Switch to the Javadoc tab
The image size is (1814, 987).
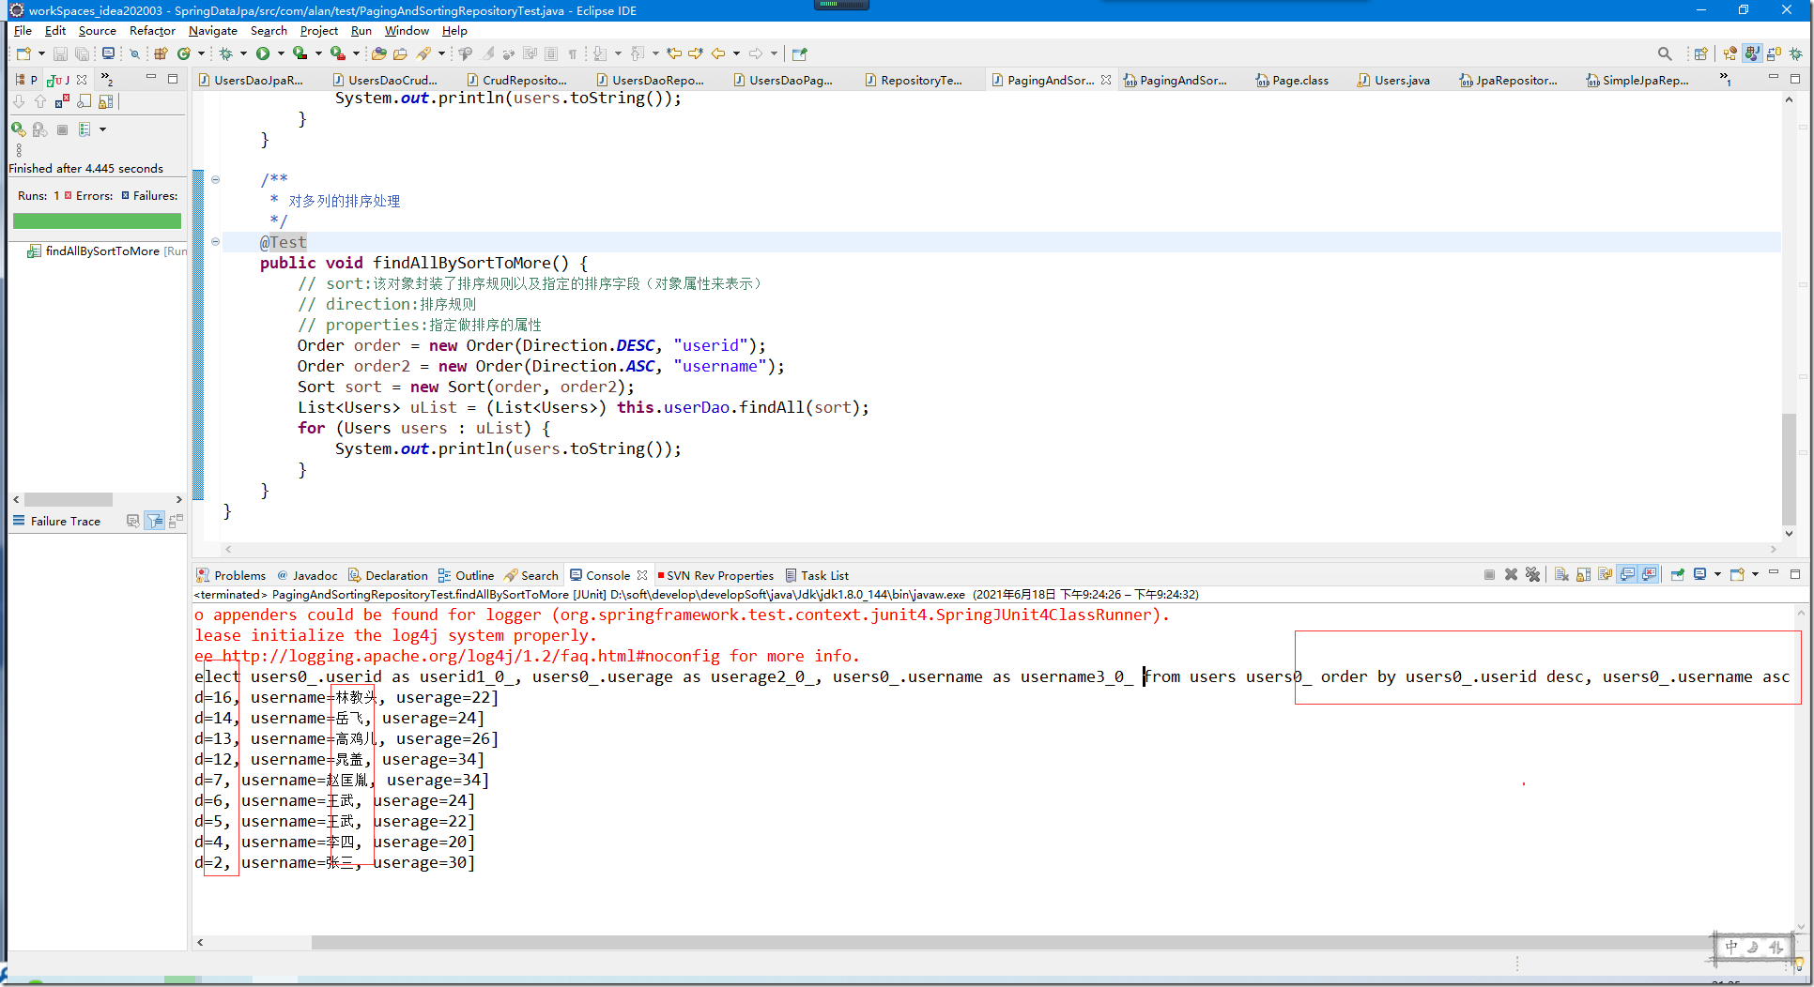[307, 575]
